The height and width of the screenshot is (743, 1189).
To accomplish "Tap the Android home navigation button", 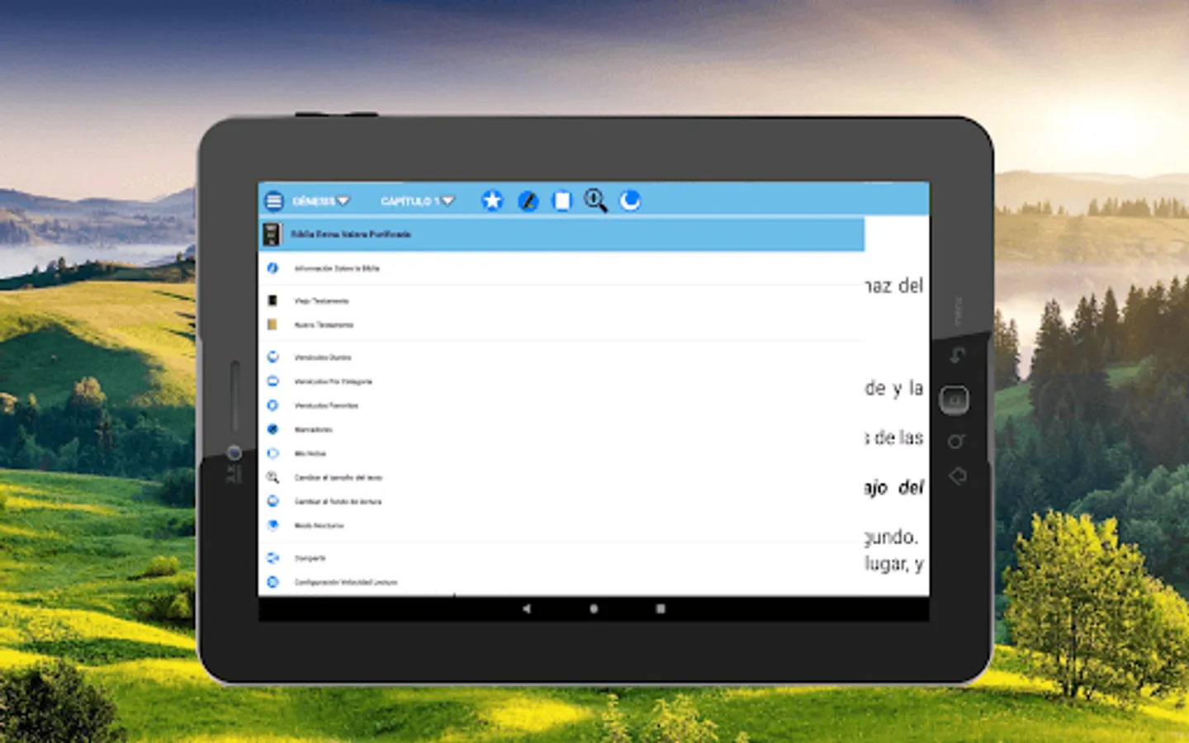I will tap(594, 608).
